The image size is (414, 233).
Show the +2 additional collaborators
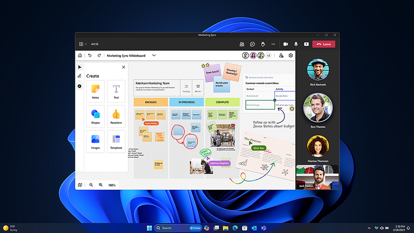tap(268, 56)
